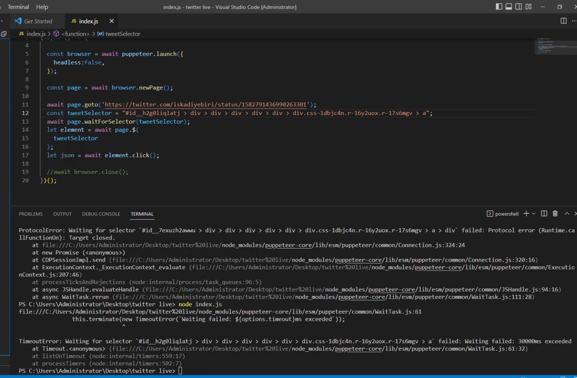Click 'tweetSelector' on line 15

coord(76,138)
